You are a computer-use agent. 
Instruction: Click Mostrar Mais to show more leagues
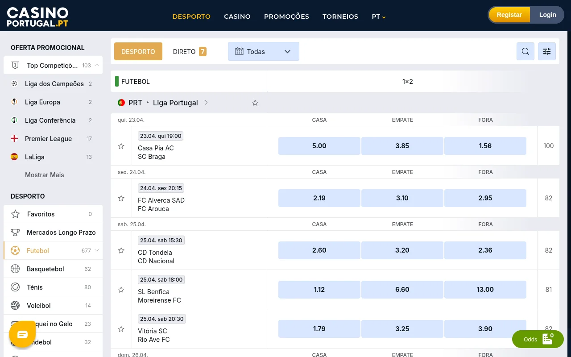coord(45,175)
